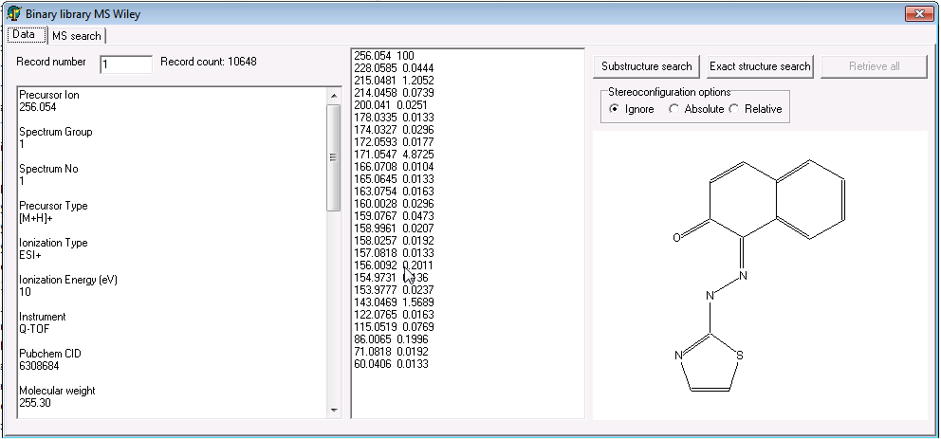Viewport: 941px width, 439px height.
Task: Select the Data tab
Action: coord(24,35)
